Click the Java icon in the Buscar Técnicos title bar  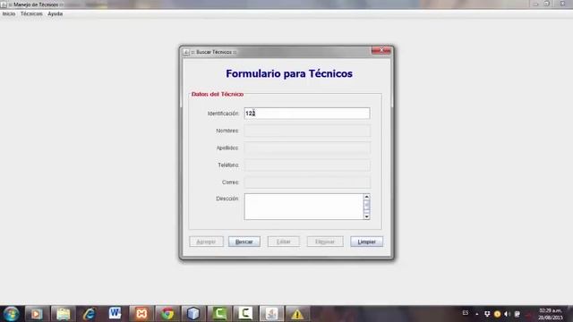click(x=186, y=52)
